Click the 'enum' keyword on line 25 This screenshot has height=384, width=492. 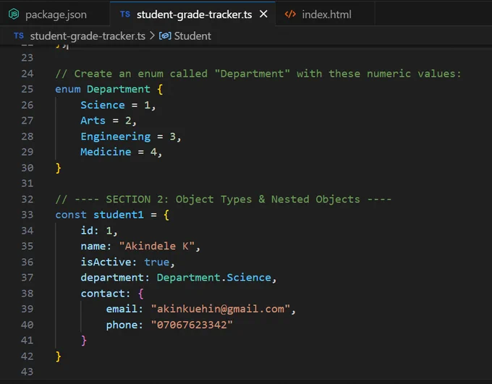click(68, 89)
